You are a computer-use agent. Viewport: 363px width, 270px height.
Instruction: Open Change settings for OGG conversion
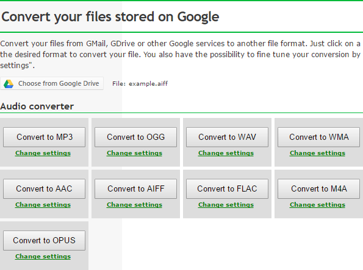point(134,153)
